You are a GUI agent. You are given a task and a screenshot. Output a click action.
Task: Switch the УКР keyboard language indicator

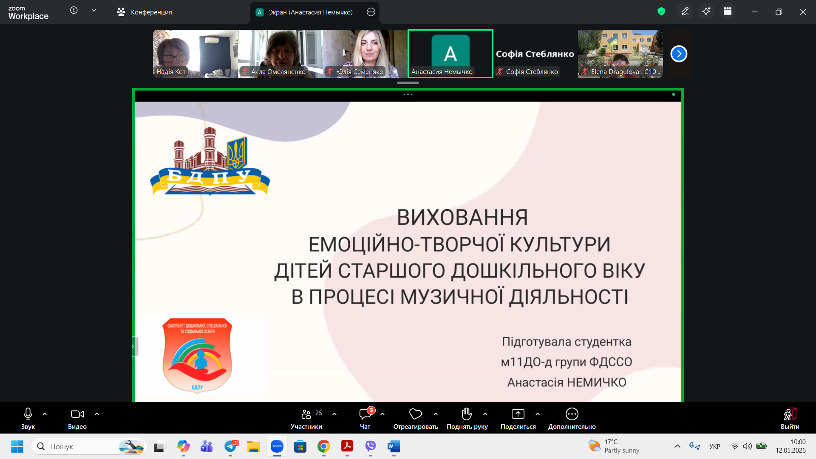point(715,446)
